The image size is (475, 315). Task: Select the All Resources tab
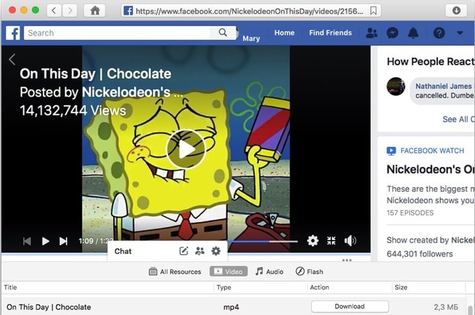point(175,271)
